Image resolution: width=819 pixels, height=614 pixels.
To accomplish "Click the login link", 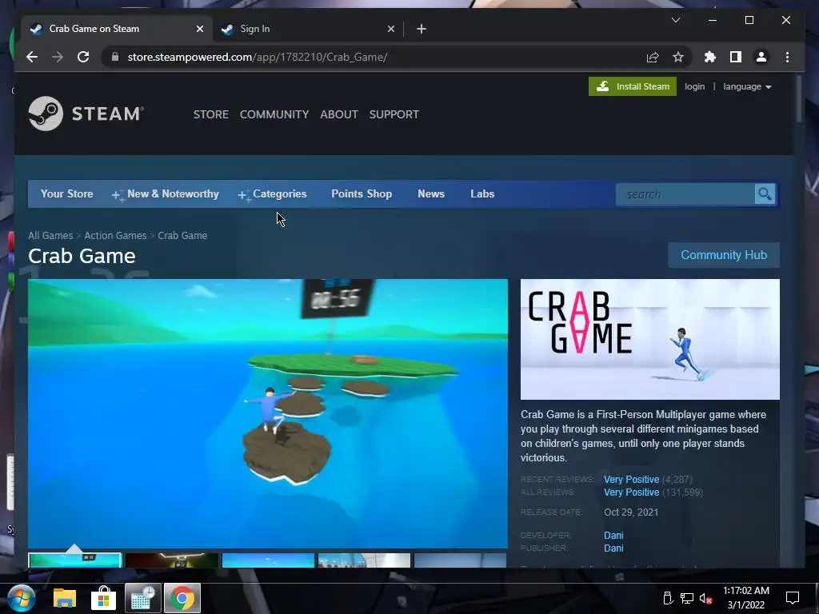I will pyautogui.click(x=695, y=86).
